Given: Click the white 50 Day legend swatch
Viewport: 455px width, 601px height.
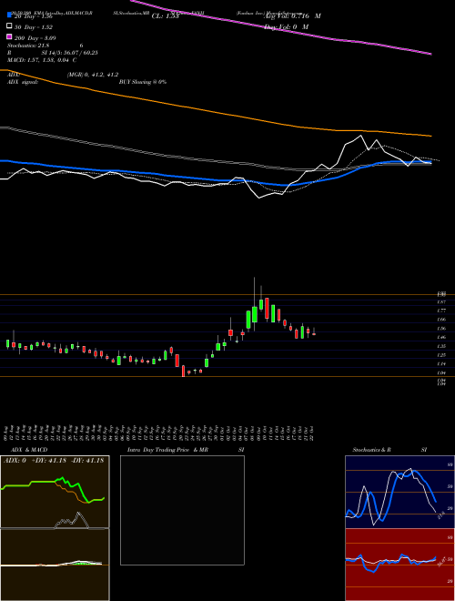Looking at the screenshot, I should tap(9, 26).
